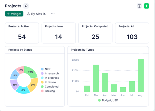Click the Jun bar in budget chart
The image size is (155, 111).
[x=123, y=89]
